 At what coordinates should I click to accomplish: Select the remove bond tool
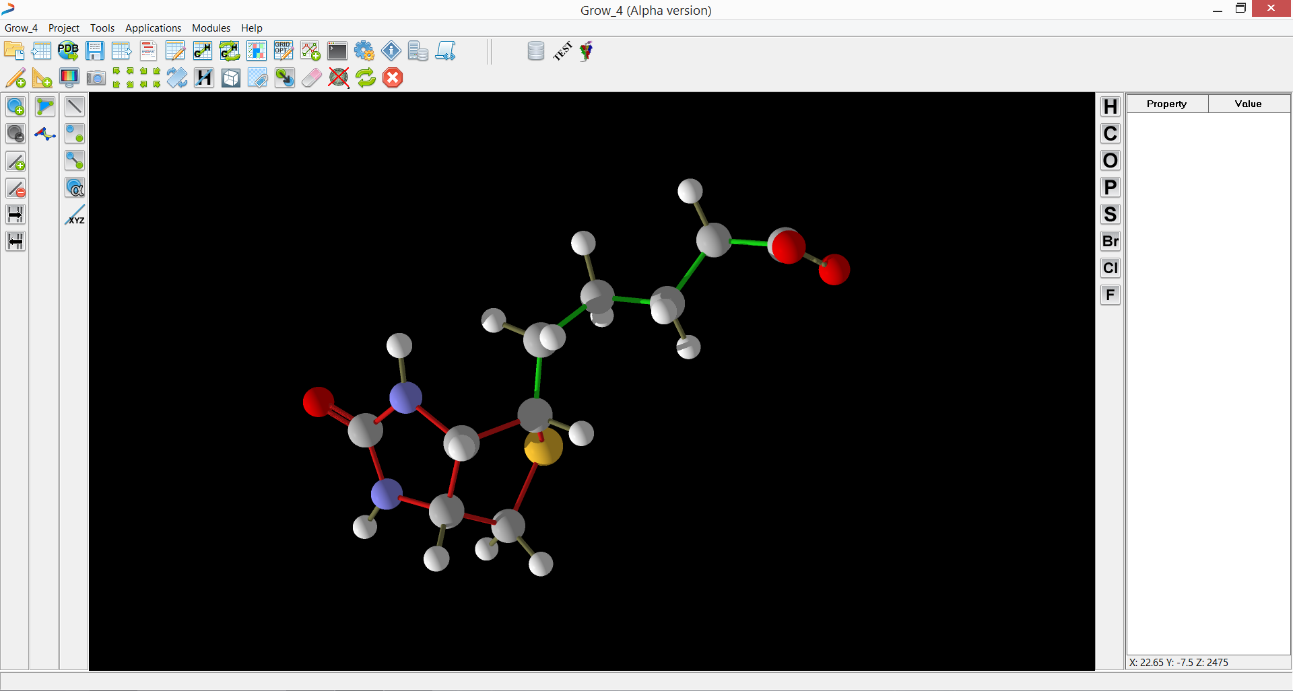[x=15, y=188]
